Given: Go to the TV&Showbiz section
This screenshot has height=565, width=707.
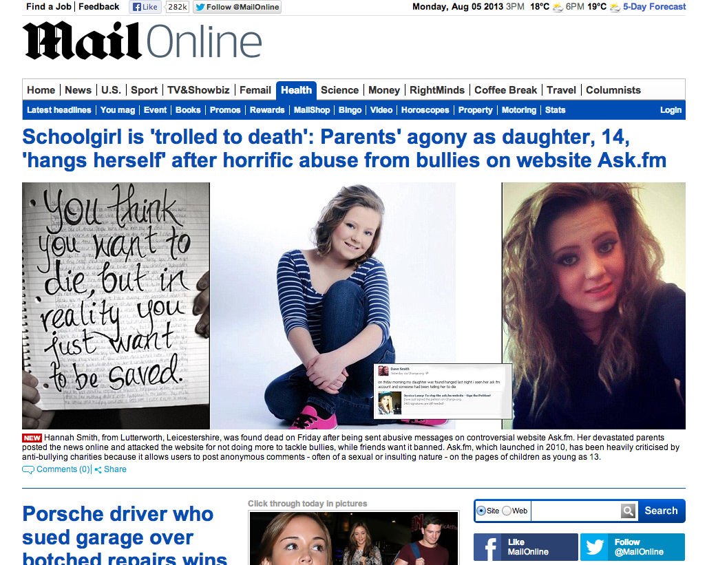Looking at the screenshot, I should pyautogui.click(x=198, y=90).
